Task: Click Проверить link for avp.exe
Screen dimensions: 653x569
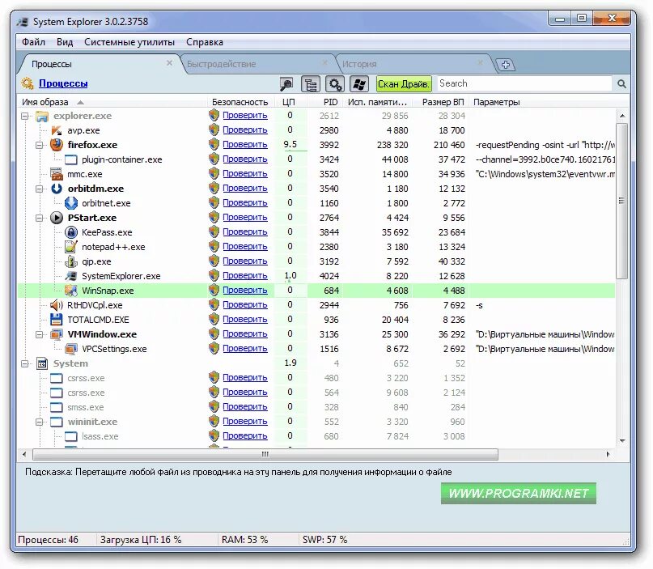Action: (245, 130)
